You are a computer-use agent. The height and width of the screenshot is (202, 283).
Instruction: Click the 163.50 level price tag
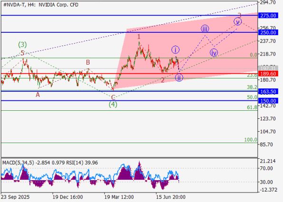click(268, 91)
